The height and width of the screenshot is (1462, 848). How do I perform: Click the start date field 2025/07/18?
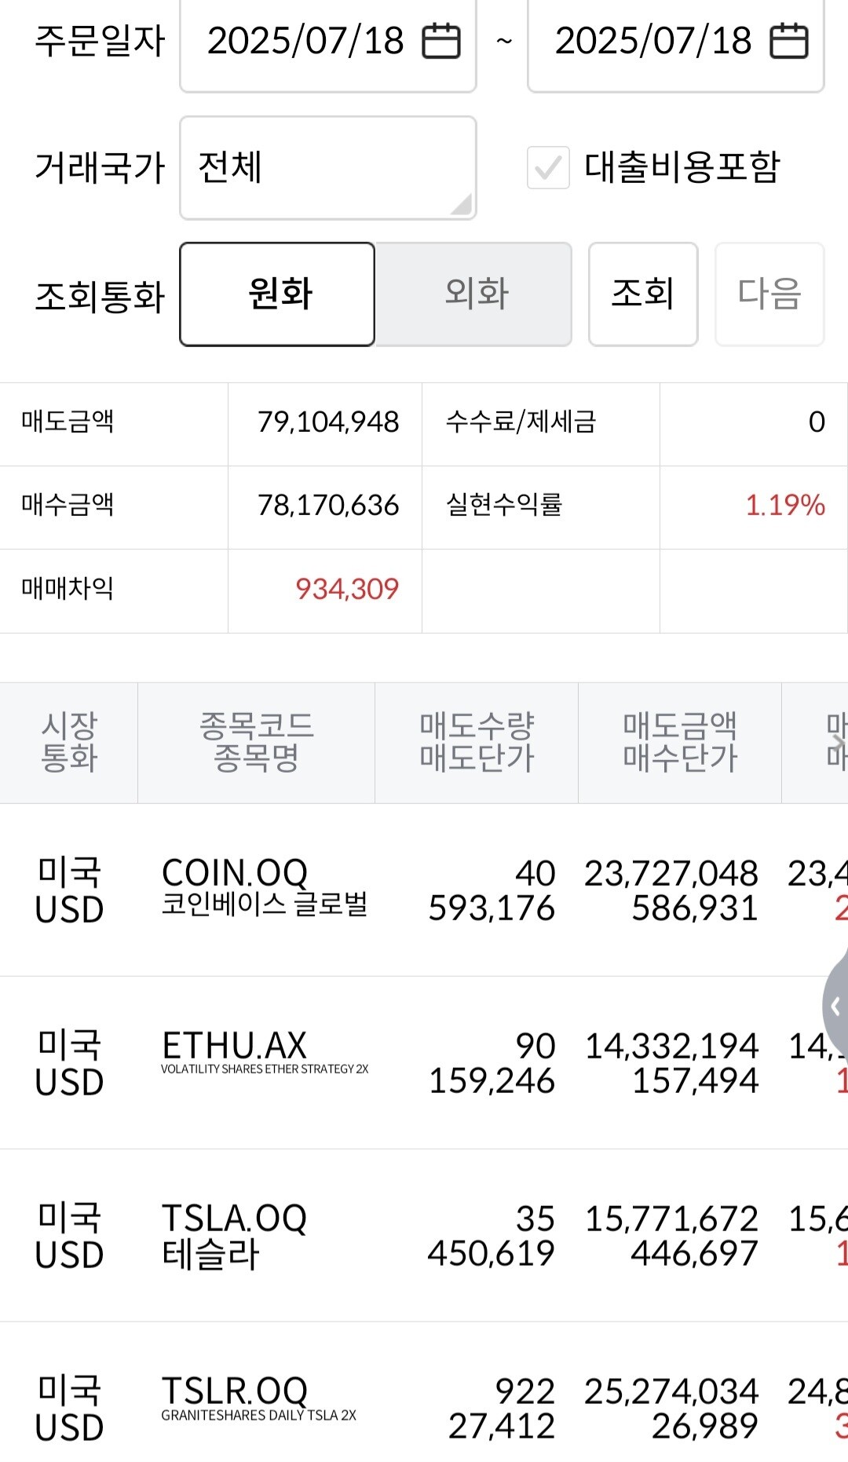(306, 41)
